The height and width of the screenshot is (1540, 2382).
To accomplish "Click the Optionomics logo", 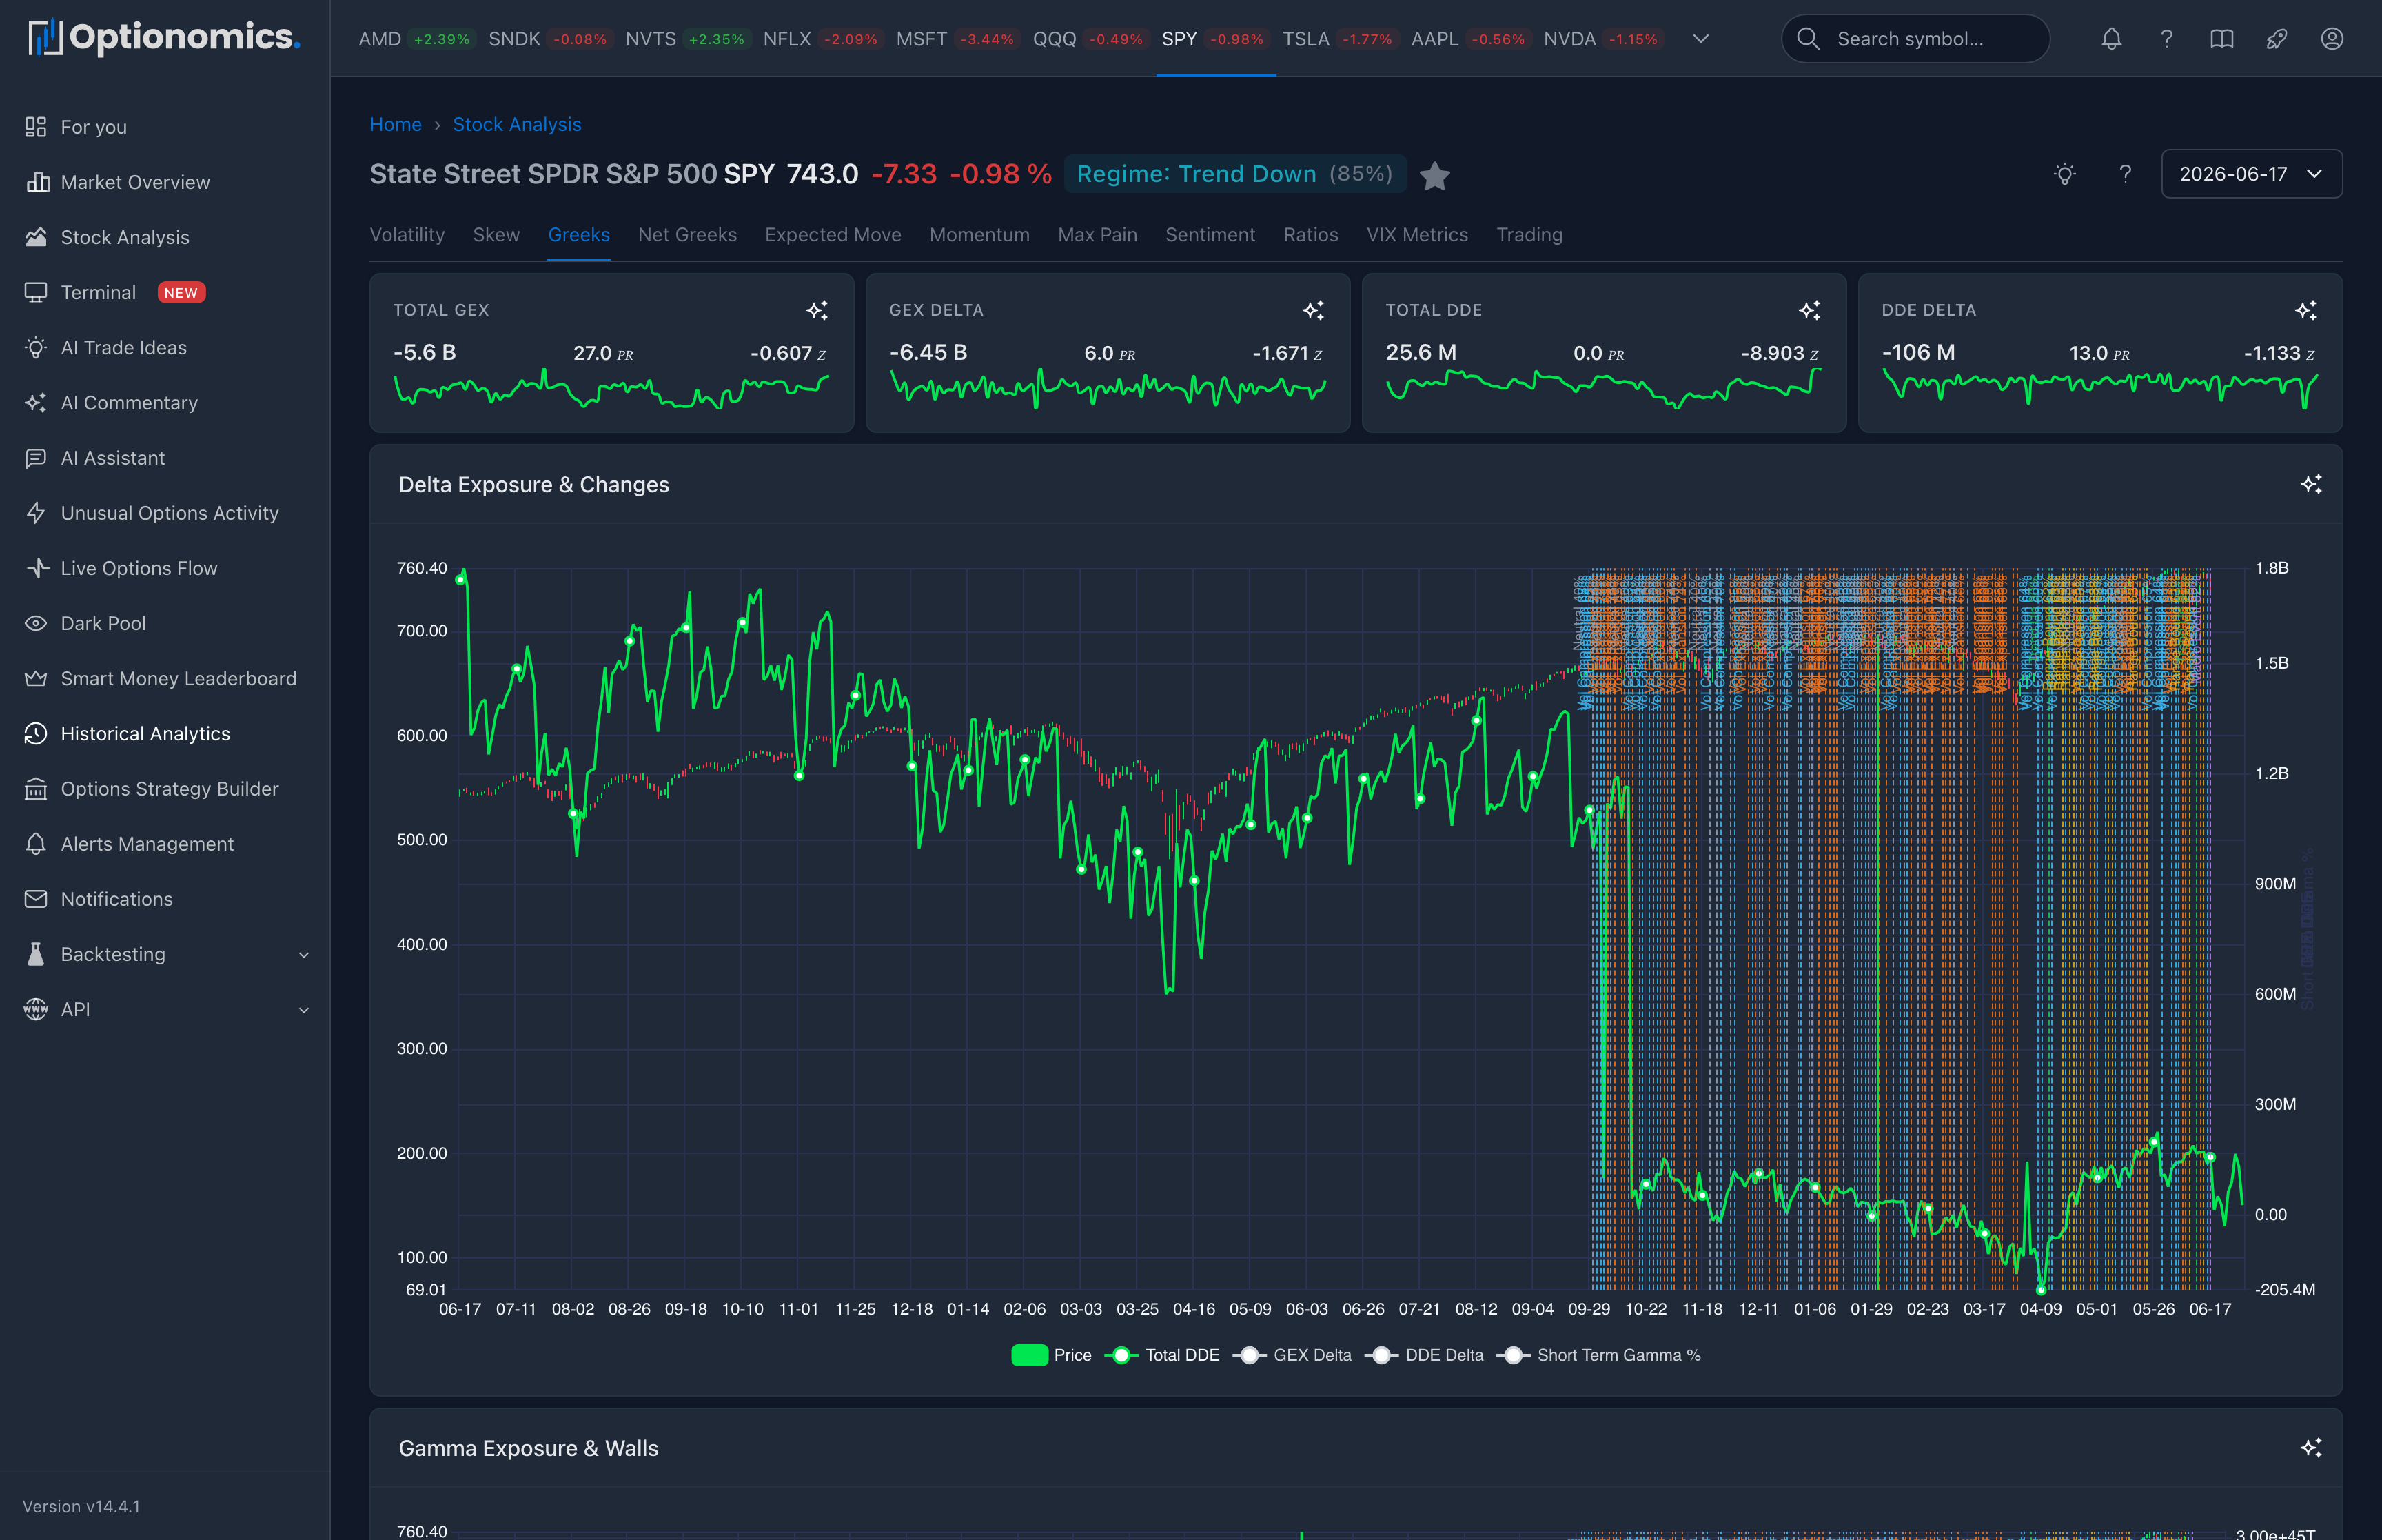I will click(x=164, y=38).
